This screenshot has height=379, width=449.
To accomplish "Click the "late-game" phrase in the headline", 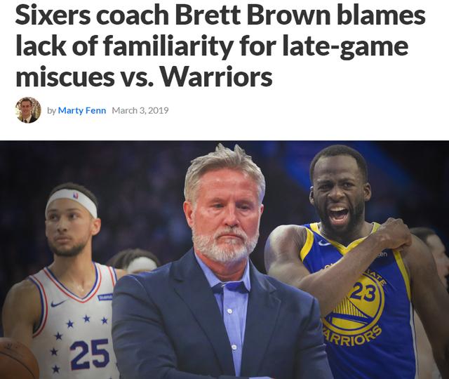I will click(345, 46).
